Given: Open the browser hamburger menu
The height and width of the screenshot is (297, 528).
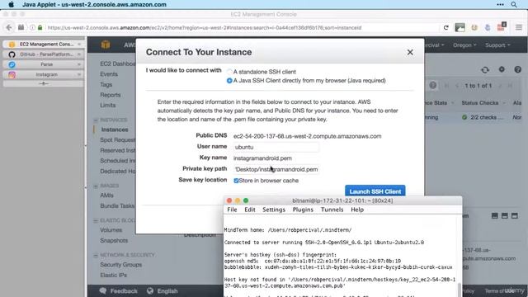Looking at the screenshot, I should click(x=519, y=27).
